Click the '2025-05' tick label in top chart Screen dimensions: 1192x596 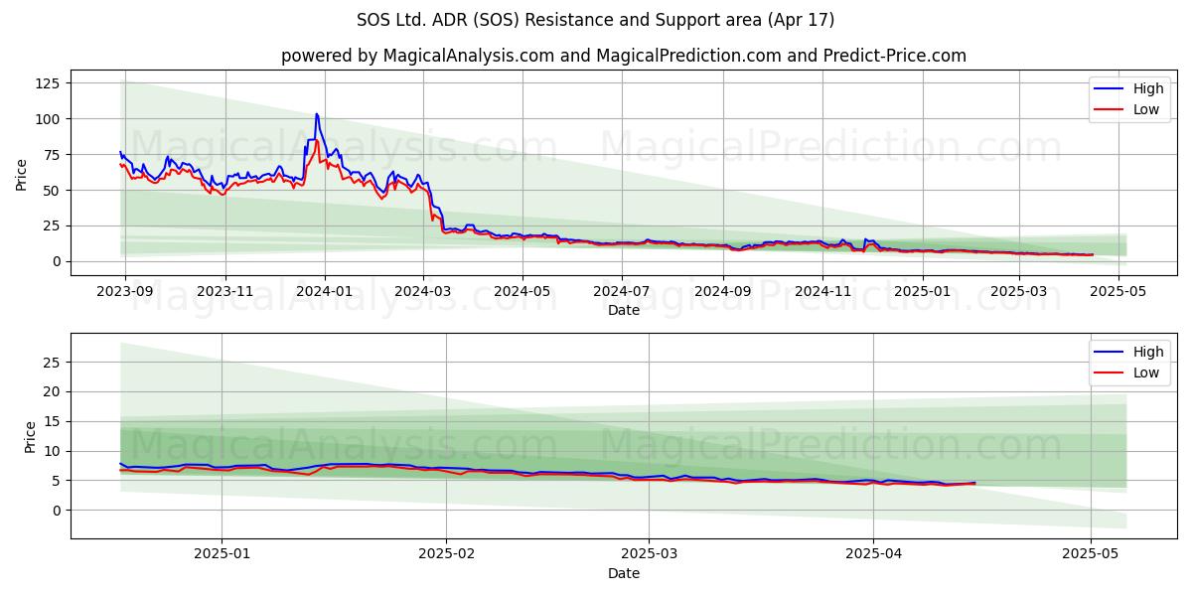pyautogui.click(x=1118, y=291)
